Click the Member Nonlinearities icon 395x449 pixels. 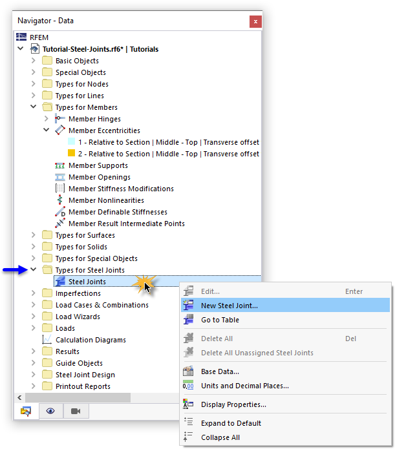[x=60, y=200]
